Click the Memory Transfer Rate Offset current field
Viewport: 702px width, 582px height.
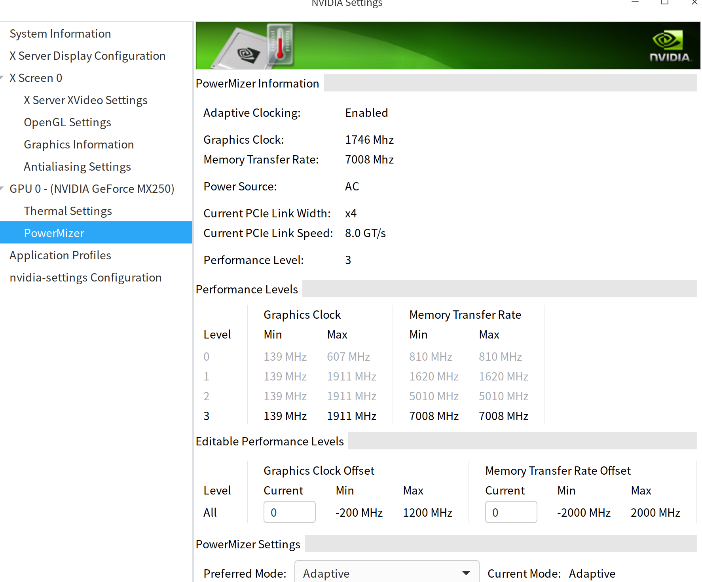pos(511,512)
